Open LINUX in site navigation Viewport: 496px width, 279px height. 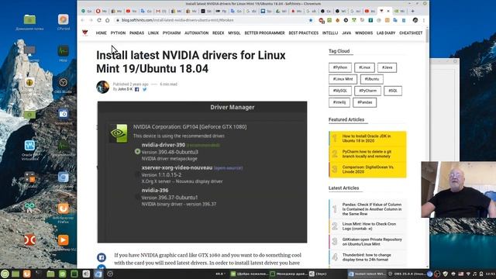[x=153, y=33]
